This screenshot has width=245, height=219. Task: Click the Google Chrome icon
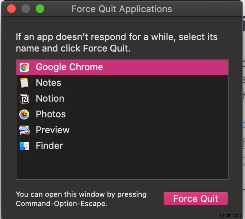[x=24, y=67]
